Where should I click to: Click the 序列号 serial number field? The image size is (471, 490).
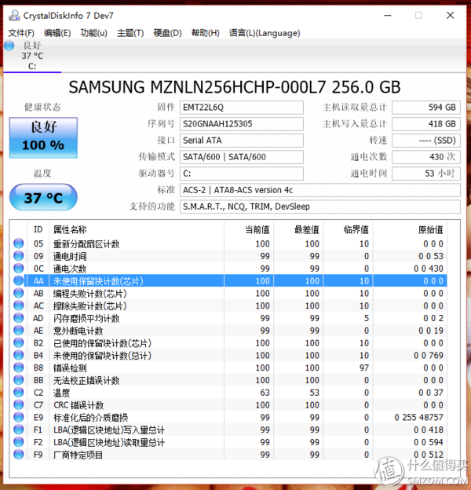click(239, 124)
